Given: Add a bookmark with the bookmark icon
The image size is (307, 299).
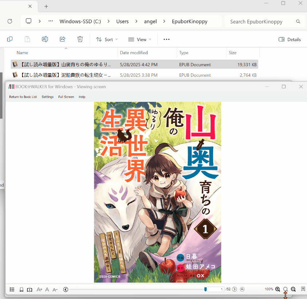Looking at the screenshot, I should 303,289.
